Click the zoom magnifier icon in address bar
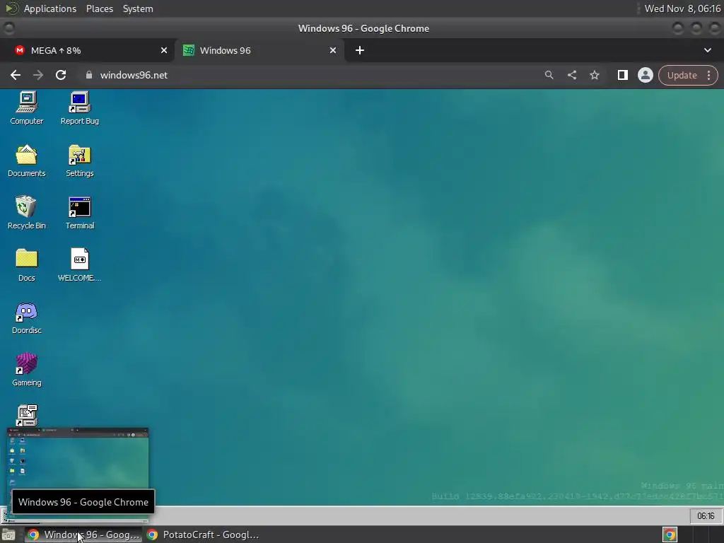Image resolution: width=724 pixels, height=543 pixels. click(549, 75)
